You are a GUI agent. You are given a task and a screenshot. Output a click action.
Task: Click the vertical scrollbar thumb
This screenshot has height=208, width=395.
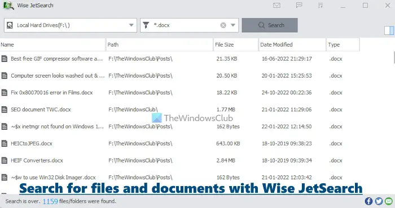coord(394,57)
